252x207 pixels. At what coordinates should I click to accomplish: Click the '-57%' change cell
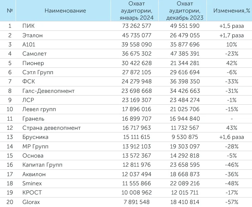coord(231,202)
